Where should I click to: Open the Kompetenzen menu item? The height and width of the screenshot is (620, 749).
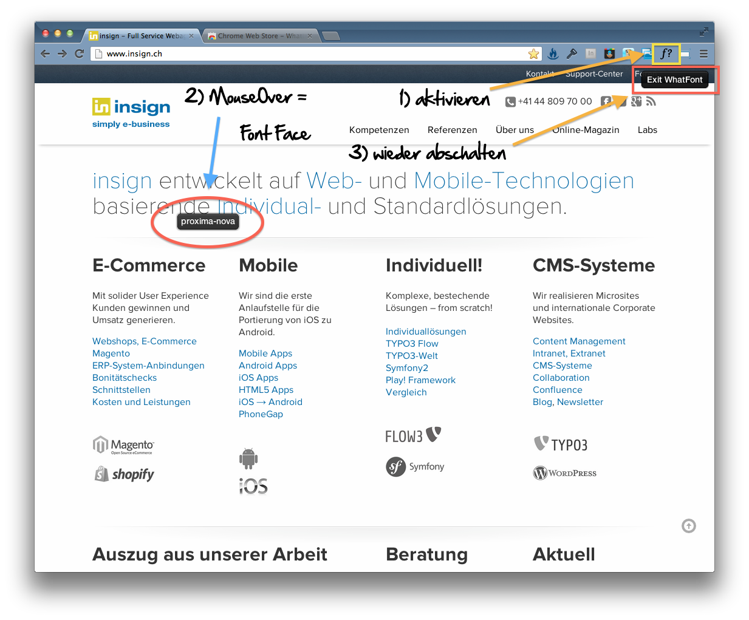click(379, 130)
